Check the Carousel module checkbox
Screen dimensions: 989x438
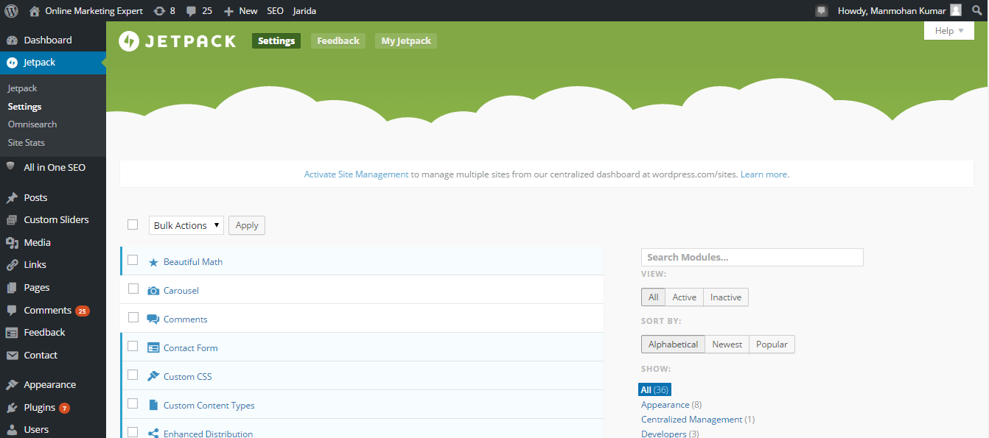point(133,288)
